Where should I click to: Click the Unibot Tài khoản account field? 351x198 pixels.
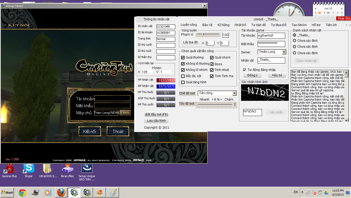[x=271, y=36]
